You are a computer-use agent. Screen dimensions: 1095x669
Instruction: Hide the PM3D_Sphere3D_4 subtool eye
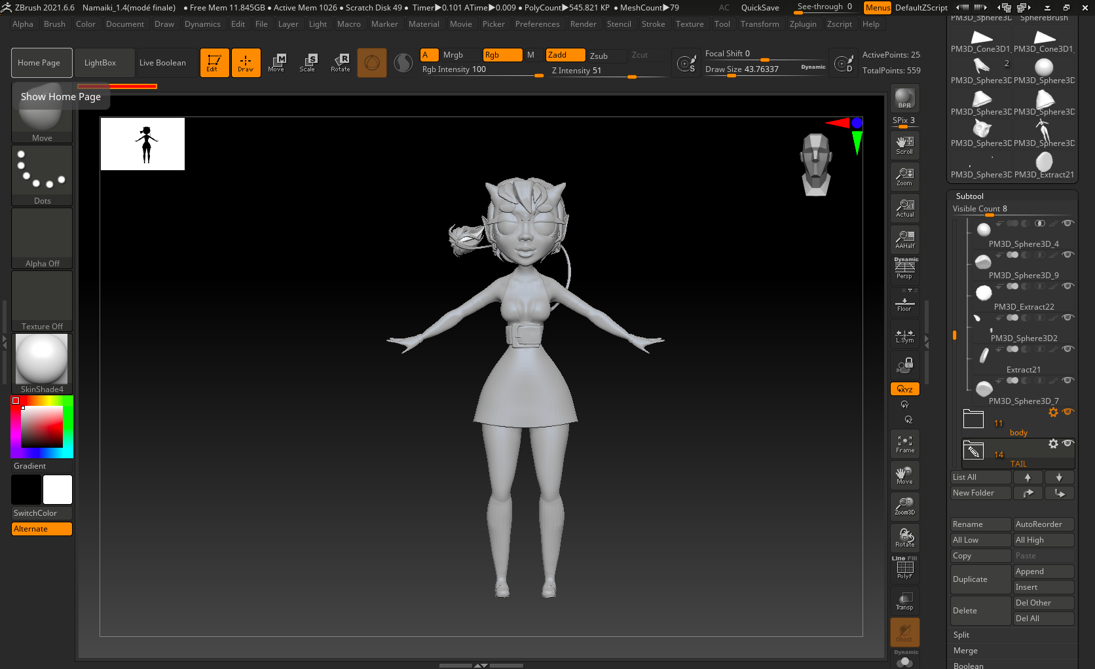1068,223
